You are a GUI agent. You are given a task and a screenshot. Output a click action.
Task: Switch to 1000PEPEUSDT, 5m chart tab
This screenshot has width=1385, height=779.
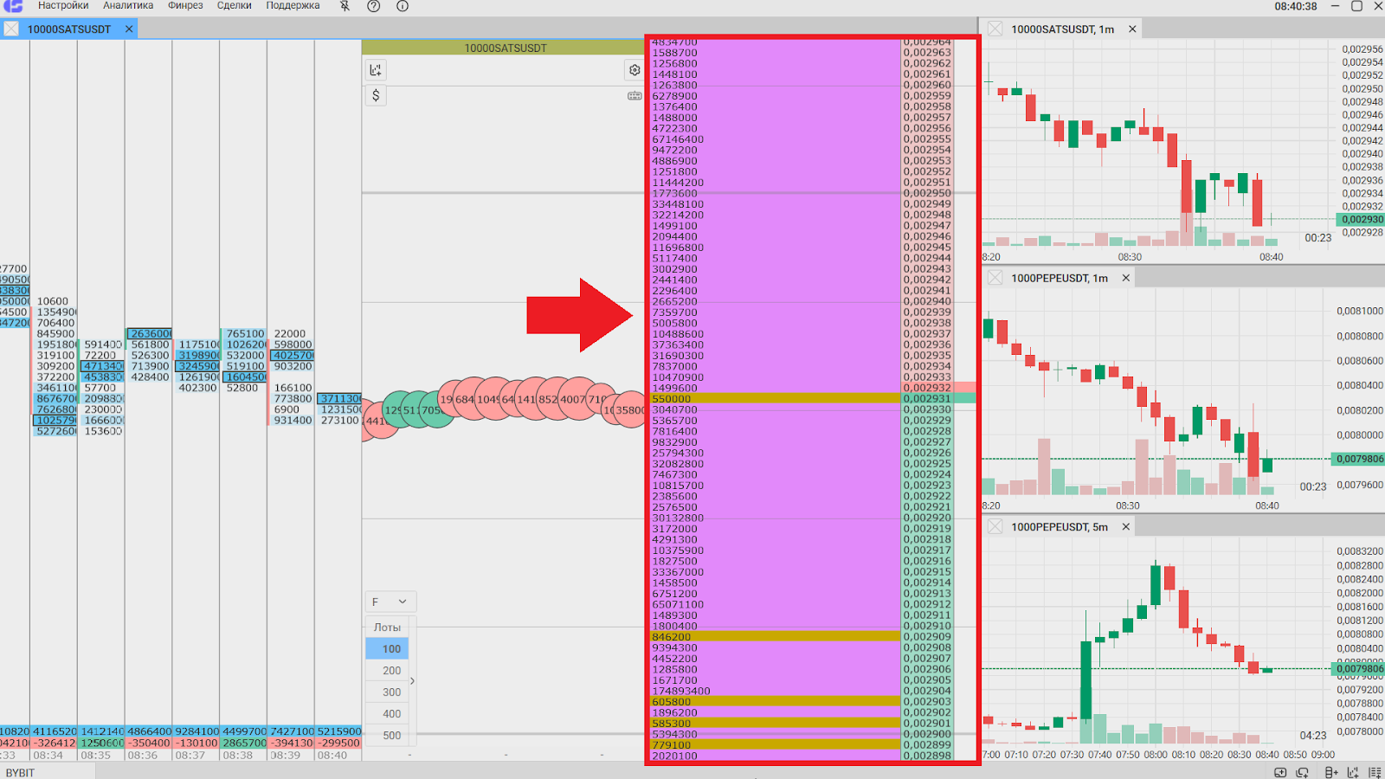pos(1059,527)
